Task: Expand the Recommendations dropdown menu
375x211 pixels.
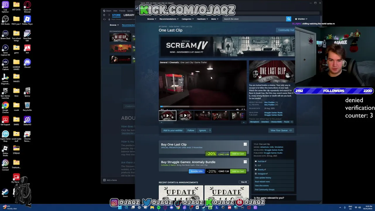Action: (x=169, y=19)
